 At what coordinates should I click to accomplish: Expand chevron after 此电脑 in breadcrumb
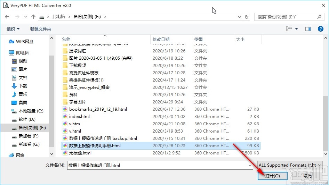pos(69,17)
